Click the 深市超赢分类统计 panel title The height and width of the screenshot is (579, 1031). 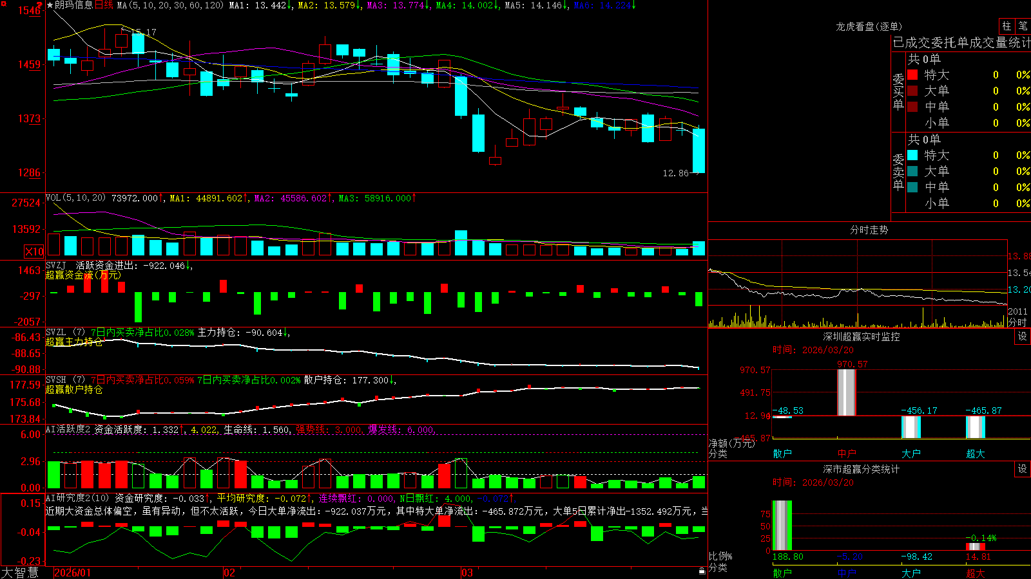tap(861, 469)
